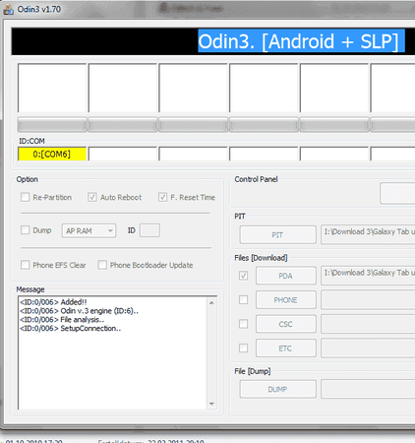This screenshot has height=443, width=415.
Task: Click the Odin3 title bar icon
Action: point(8,9)
